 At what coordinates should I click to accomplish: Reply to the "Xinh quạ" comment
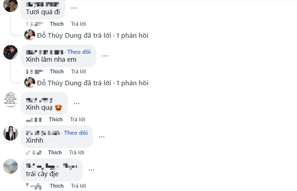pos(77,119)
